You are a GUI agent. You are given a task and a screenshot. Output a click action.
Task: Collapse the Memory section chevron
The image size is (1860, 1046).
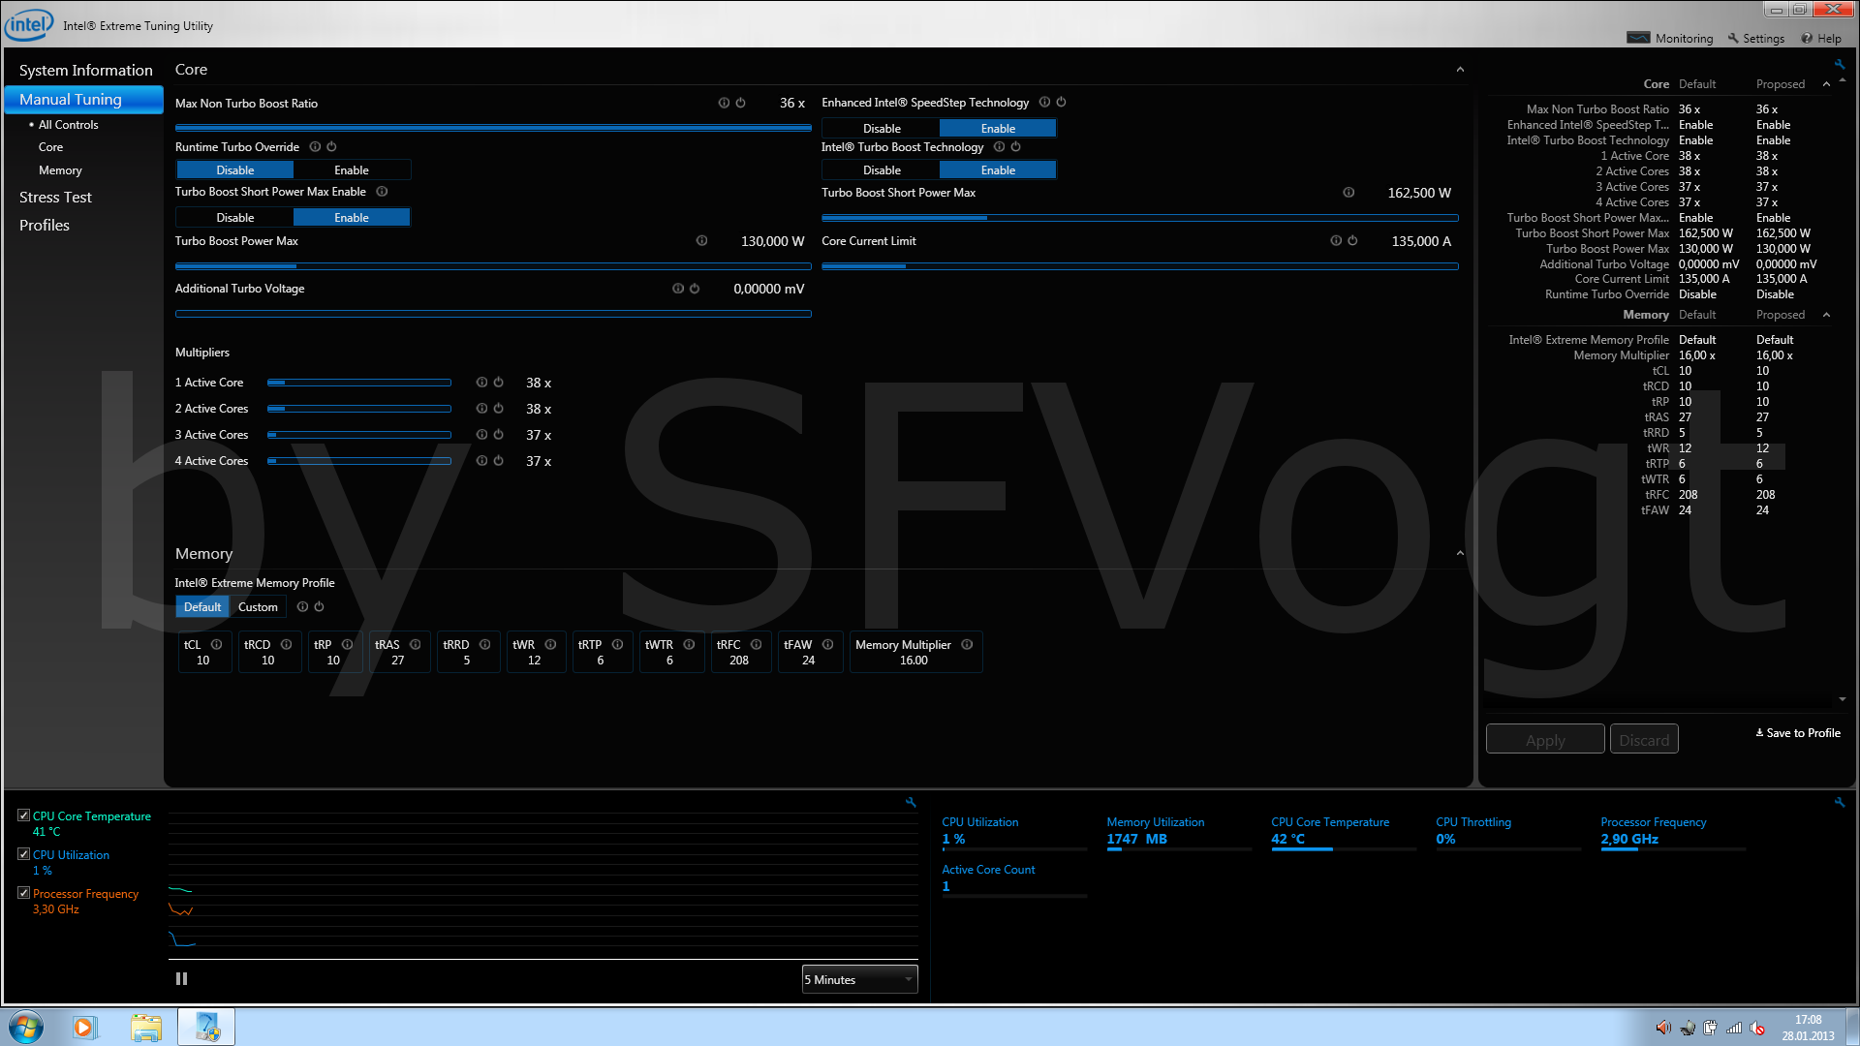(1460, 554)
